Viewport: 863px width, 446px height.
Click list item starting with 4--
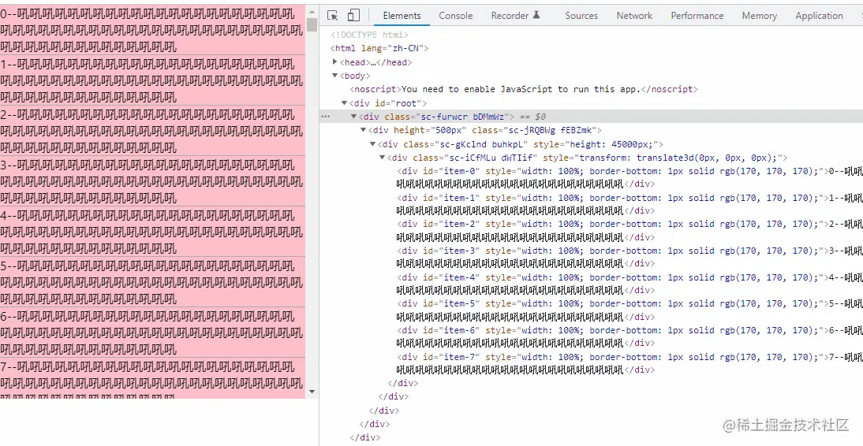tap(152, 232)
